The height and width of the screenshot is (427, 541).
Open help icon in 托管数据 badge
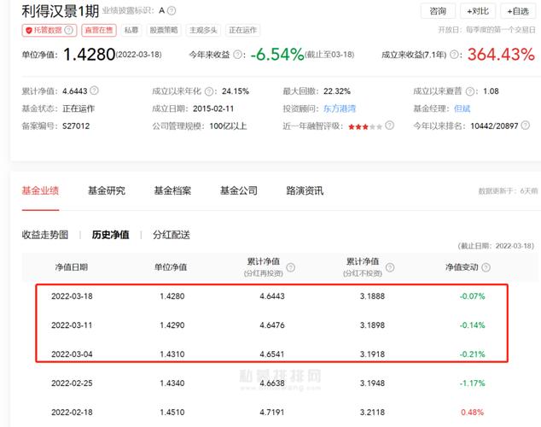pyautogui.click(x=69, y=30)
